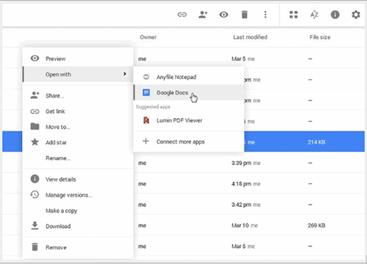367x264 pixels.
Task: Click the trash icon beside Remove
Action: pos(34,247)
